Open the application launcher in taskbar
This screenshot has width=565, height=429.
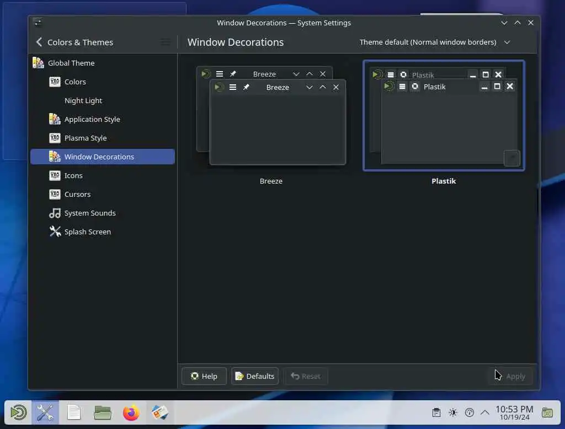[x=18, y=412]
